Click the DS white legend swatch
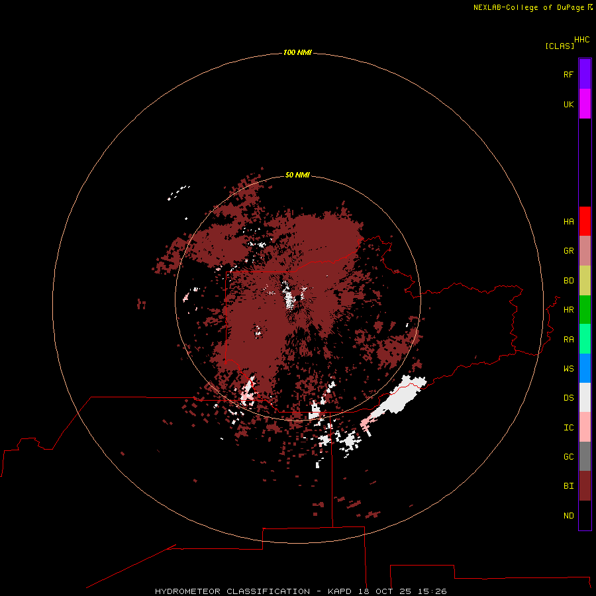 pyautogui.click(x=585, y=397)
